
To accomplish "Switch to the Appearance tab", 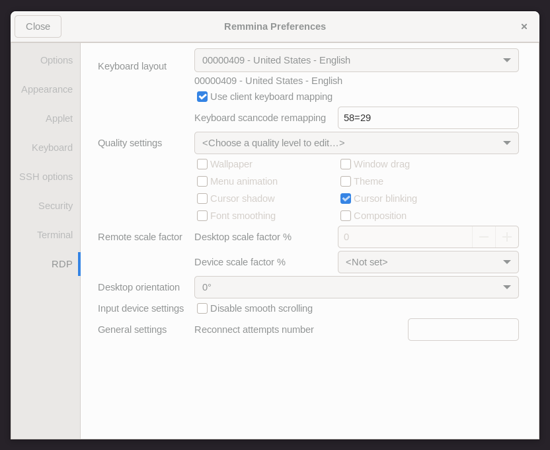I will [47, 89].
